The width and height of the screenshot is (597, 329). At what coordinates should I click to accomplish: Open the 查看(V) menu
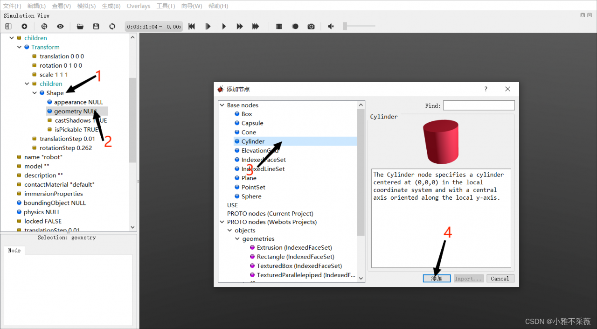(62, 6)
